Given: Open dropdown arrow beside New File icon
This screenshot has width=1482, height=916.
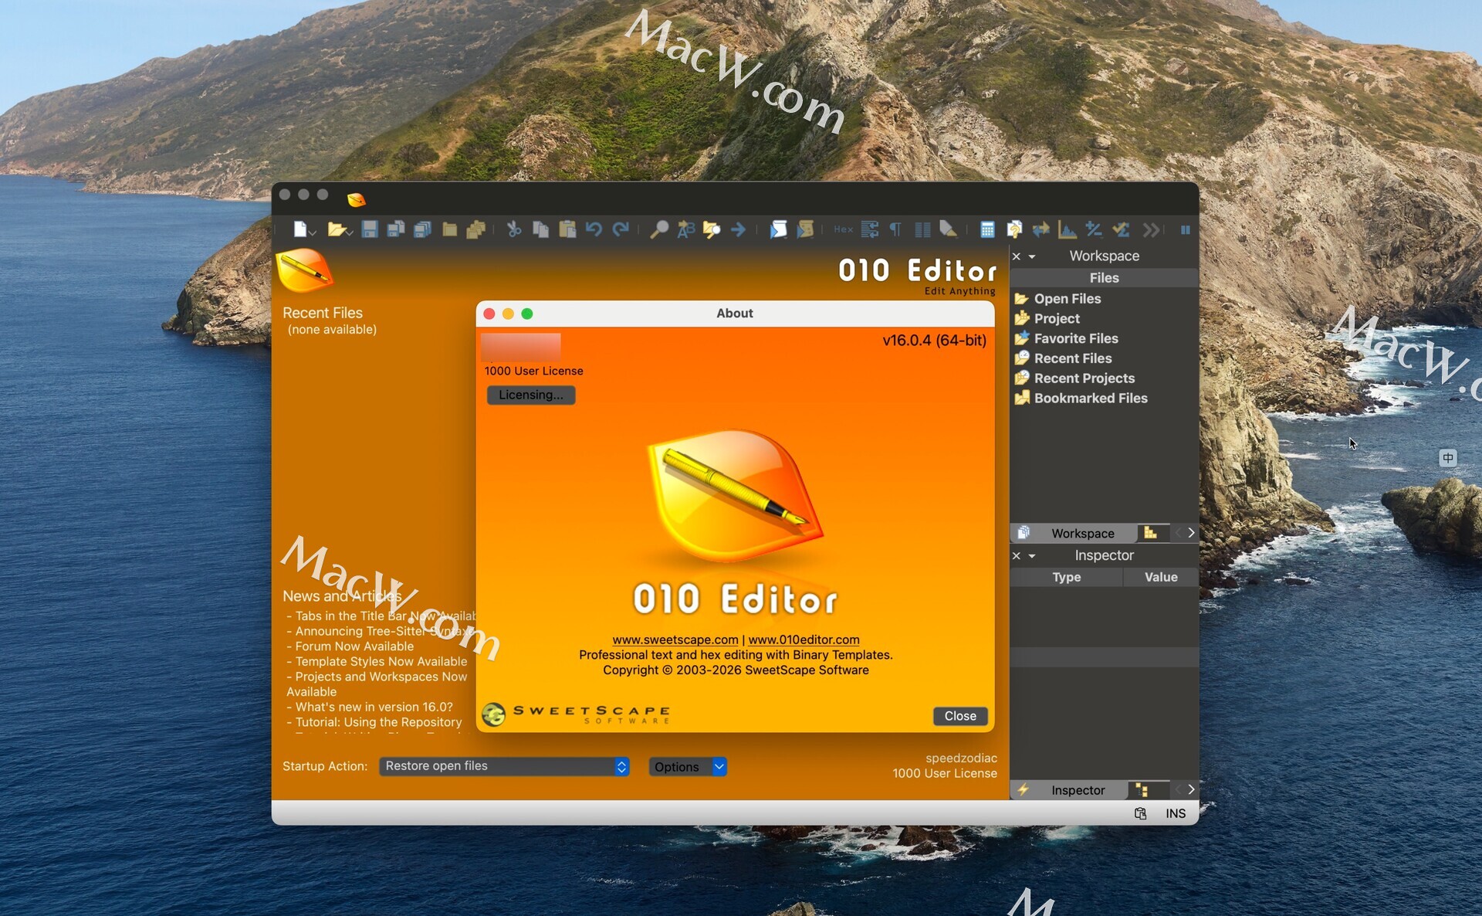Looking at the screenshot, I should pos(313,232).
